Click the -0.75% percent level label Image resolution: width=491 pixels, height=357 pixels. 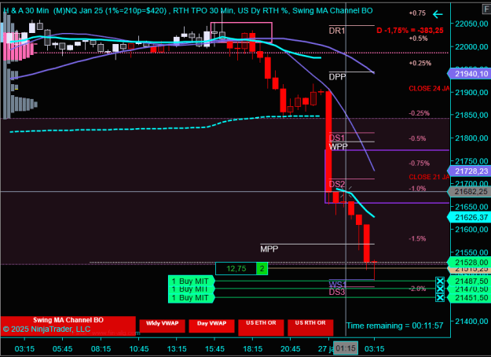coord(419,163)
